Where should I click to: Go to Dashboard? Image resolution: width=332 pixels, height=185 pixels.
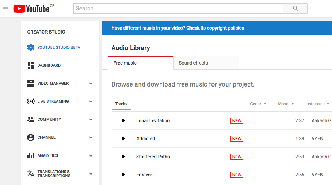click(49, 65)
